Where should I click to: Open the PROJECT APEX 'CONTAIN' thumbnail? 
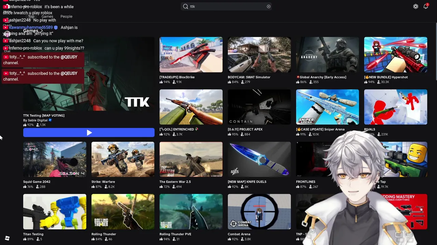point(259,107)
